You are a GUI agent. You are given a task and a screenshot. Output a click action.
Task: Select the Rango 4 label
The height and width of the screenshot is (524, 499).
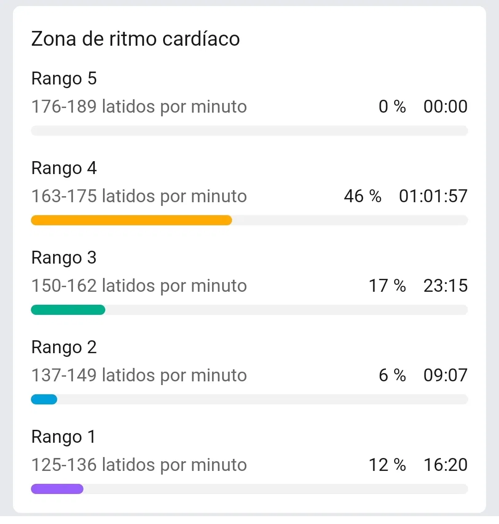pyautogui.click(x=64, y=168)
